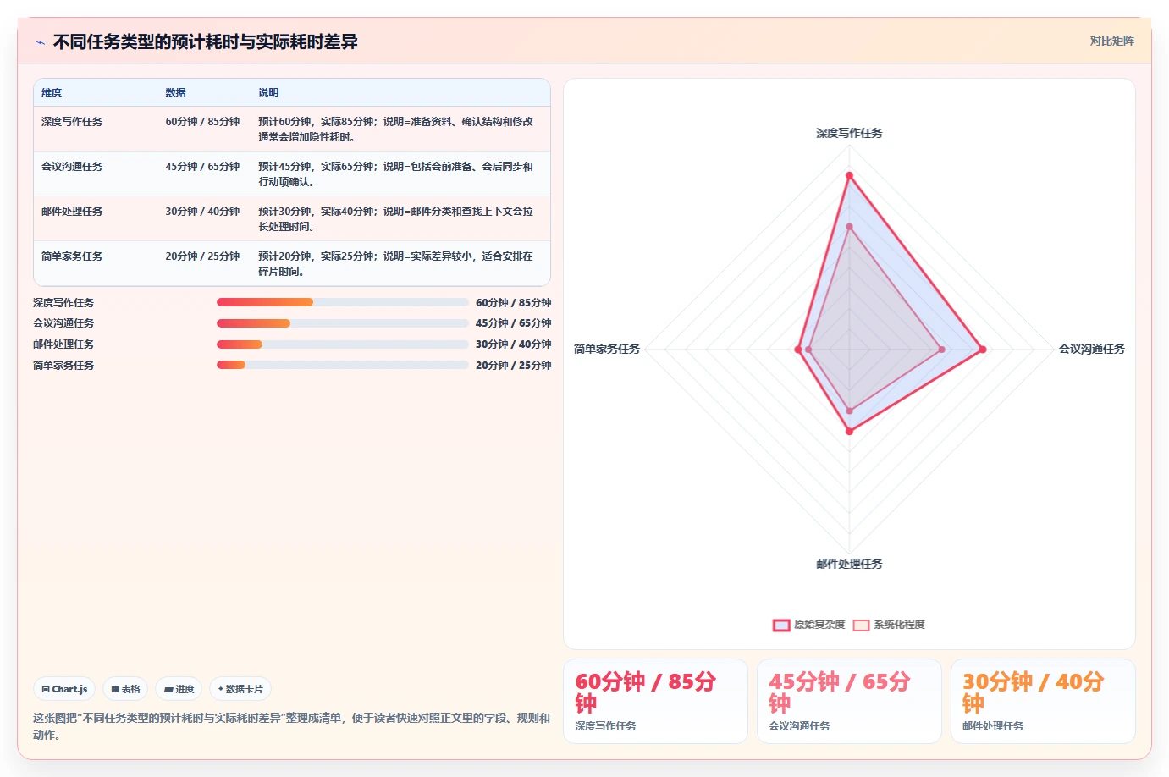Viewport: 1169px width, 777px height.
Task: Select the 邮件处理任务 table row name
Action: 72,212
